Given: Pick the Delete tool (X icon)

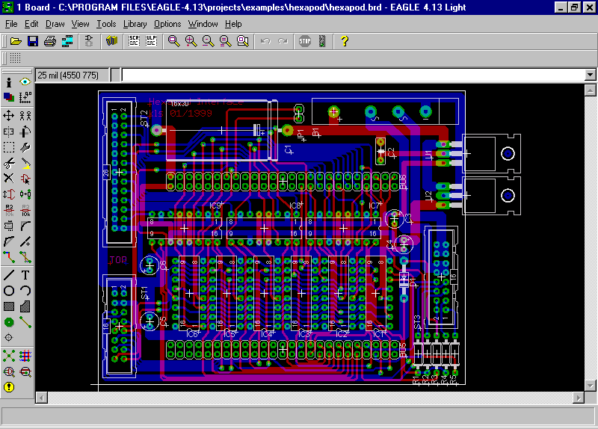Looking at the screenshot, I should (x=9, y=179).
